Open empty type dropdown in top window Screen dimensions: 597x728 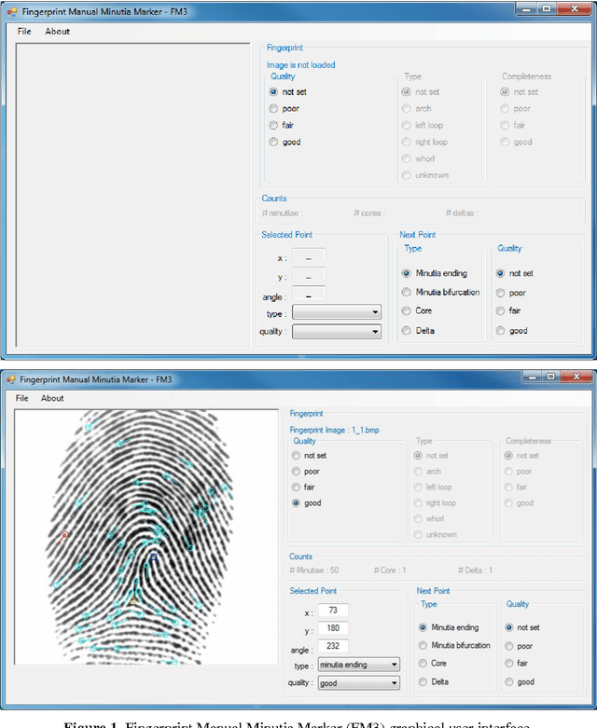pos(337,312)
